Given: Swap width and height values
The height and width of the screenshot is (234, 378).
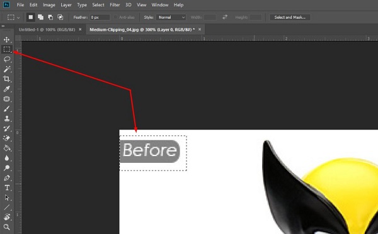Looking at the screenshot, I should tap(225, 17).
